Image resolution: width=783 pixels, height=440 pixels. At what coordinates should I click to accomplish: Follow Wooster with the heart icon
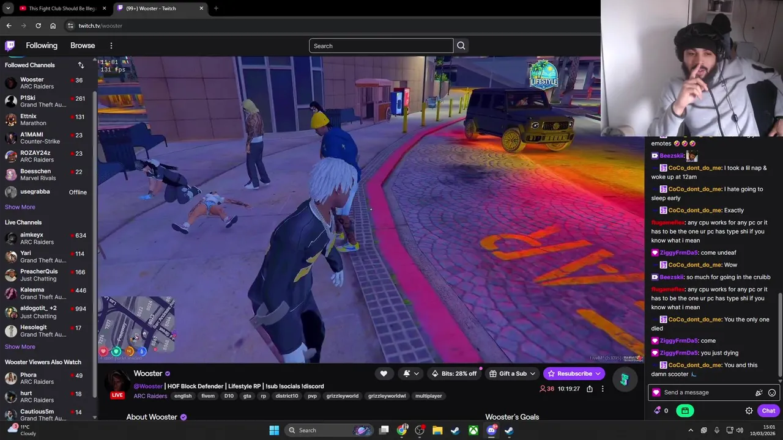384,373
